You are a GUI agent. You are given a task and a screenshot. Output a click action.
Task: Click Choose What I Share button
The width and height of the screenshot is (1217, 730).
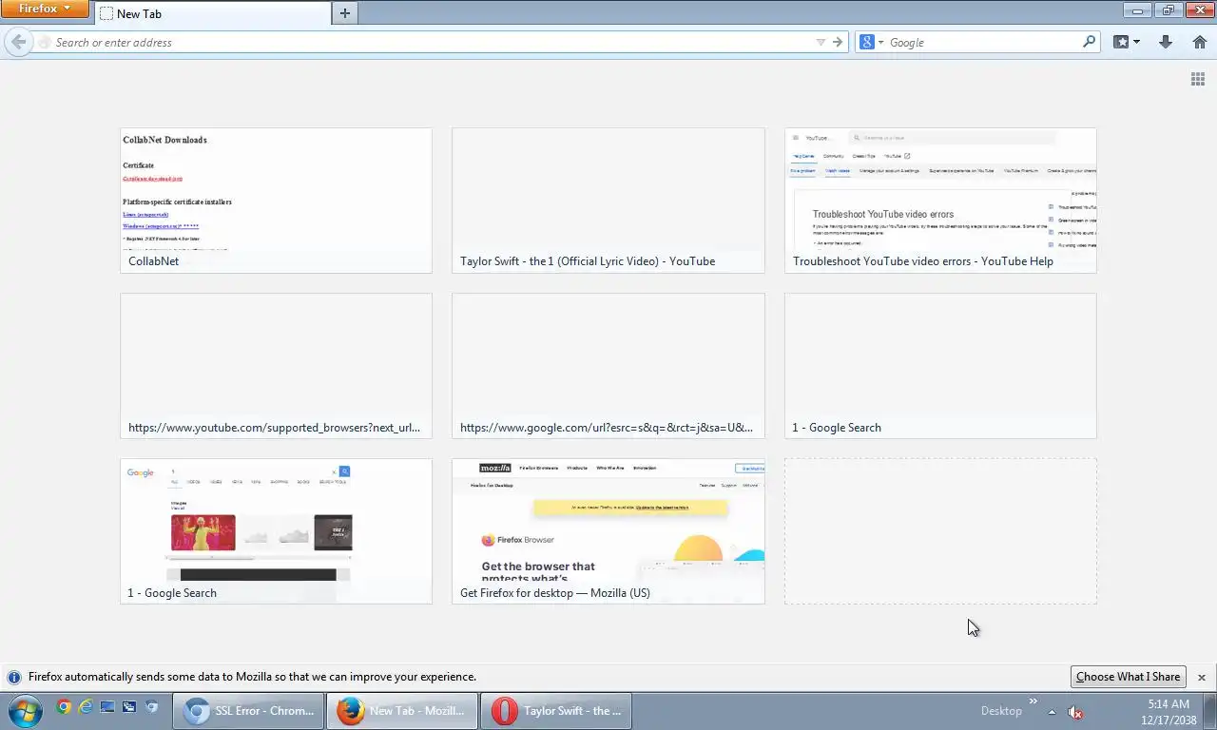(1129, 677)
